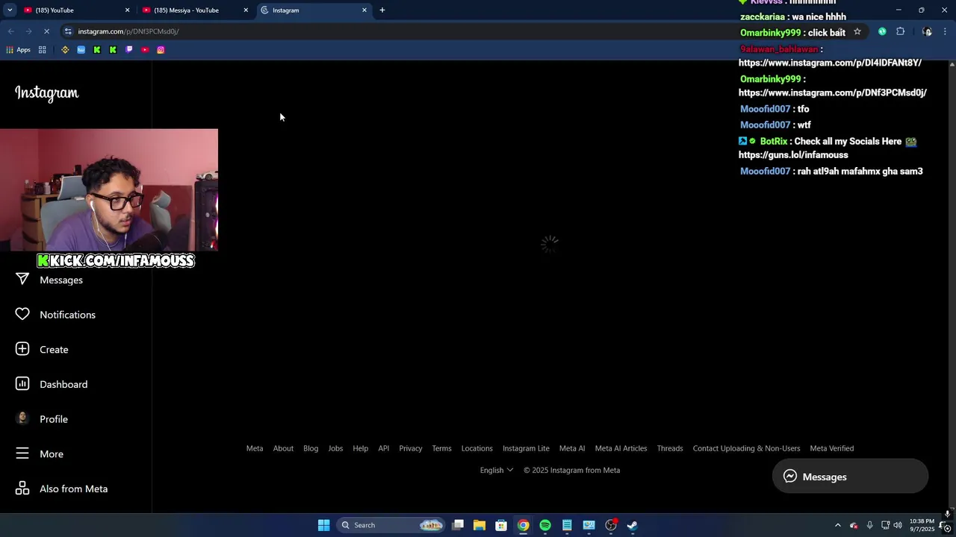Open the tab groups grid bookmark icon
956x537 pixels.
pyautogui.click(x=43, y=50)
